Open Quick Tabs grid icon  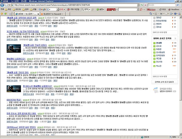pos(10,14)
